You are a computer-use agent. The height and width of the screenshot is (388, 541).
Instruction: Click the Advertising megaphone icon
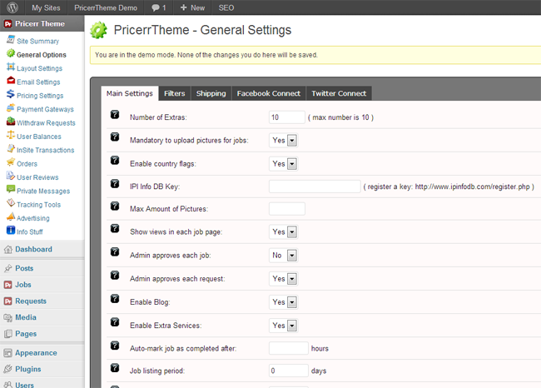pyautogui.click(x=11, y=216)
